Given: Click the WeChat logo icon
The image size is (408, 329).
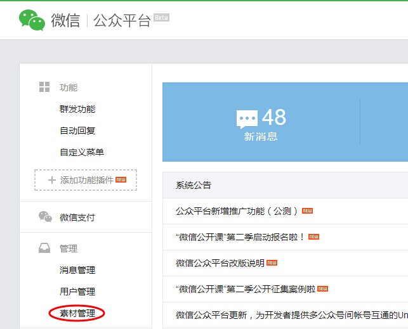Looking at the screenshot, I should coord(32,20).
